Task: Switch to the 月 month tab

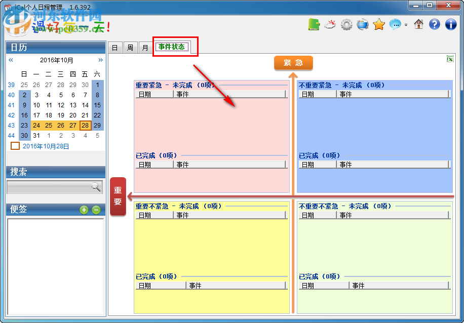Action: 145,48
